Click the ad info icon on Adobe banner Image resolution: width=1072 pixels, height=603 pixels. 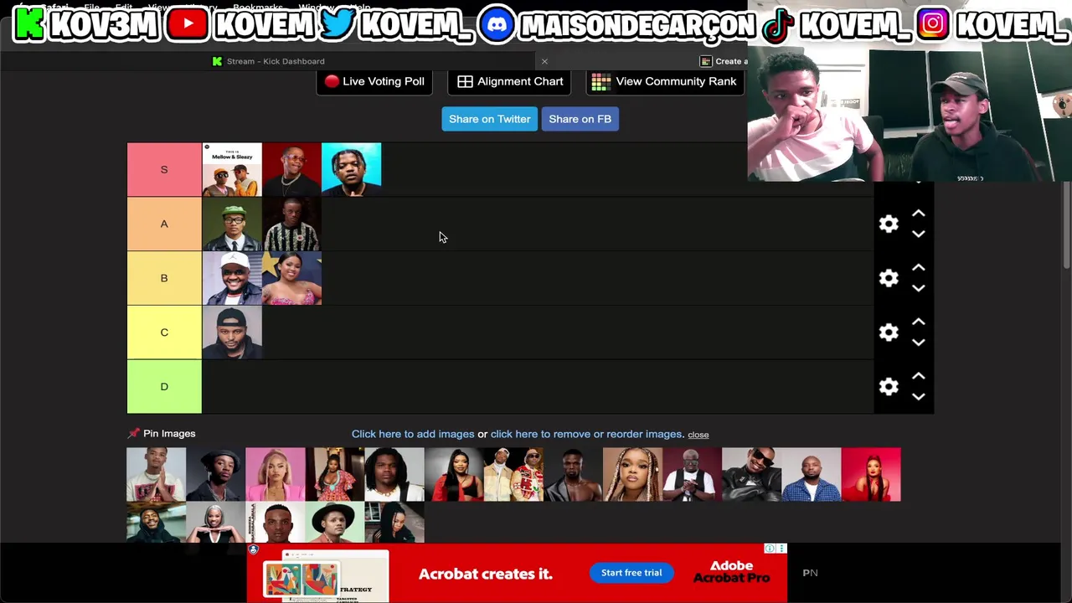tap(770, 549)
